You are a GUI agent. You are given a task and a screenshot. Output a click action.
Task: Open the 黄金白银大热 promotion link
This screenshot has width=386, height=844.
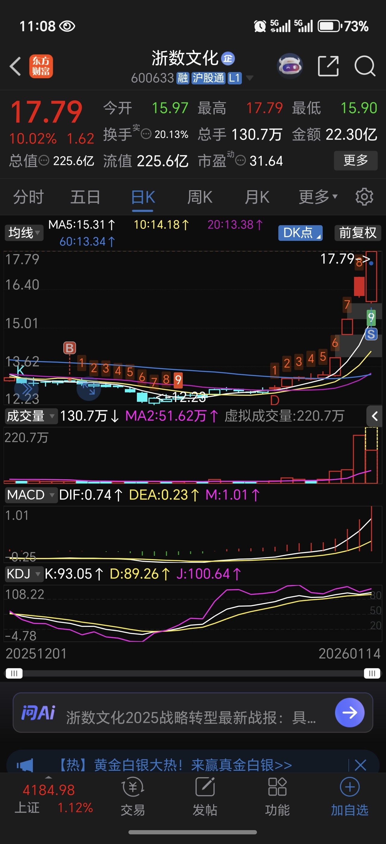[x=175, y=765]
